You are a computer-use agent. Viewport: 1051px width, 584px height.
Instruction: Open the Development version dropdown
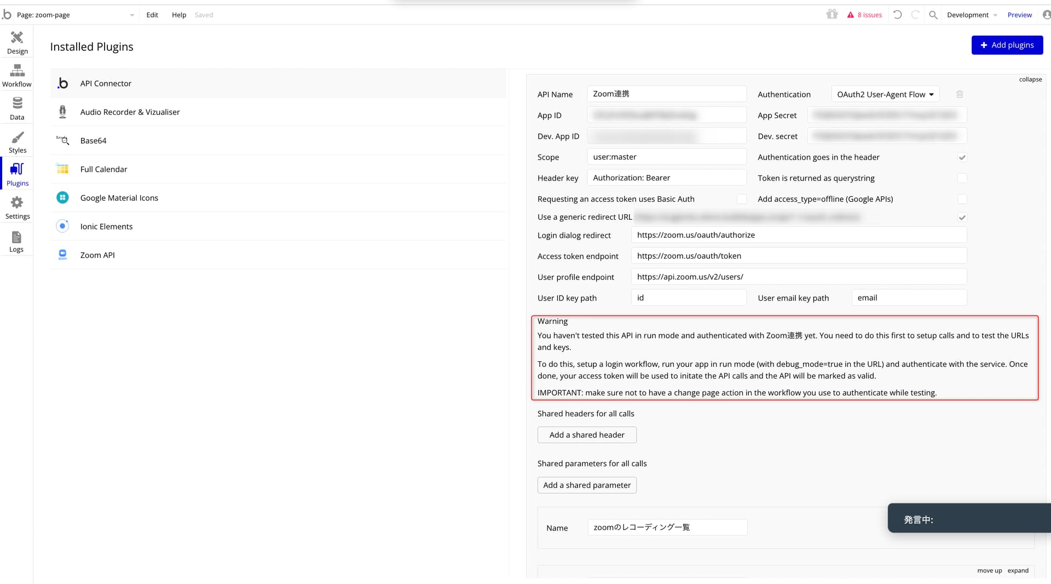[x=972, y=15]
